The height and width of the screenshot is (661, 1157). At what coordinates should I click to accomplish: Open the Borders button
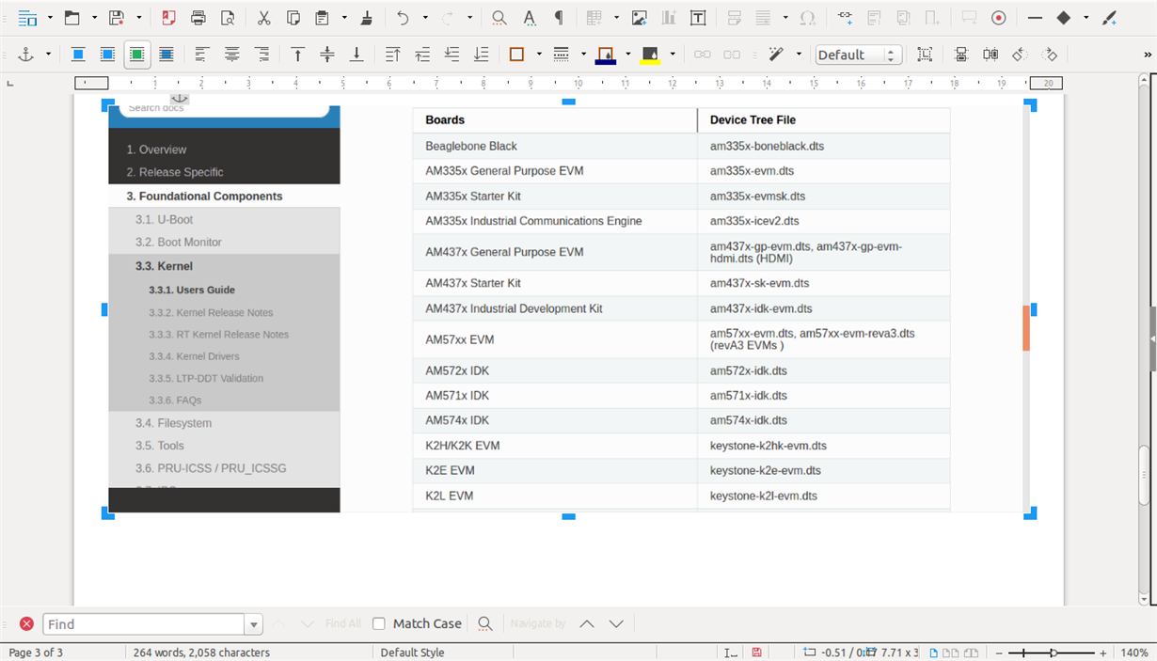[516, 55]
